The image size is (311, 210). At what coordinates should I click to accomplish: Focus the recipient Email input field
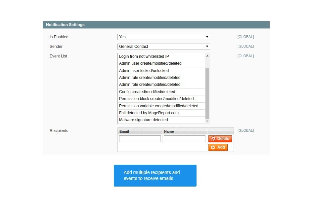tap(140, 139)
